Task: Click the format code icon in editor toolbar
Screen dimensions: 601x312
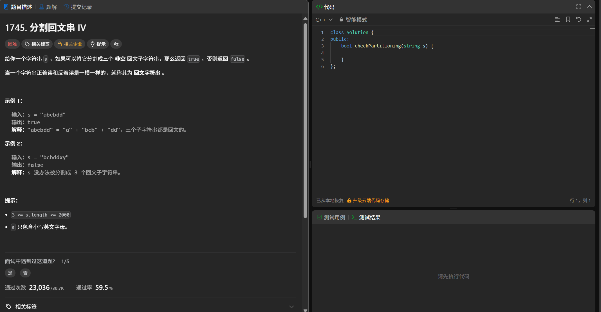Action: 557,19
